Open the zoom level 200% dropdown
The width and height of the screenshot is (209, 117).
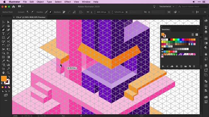22,116
